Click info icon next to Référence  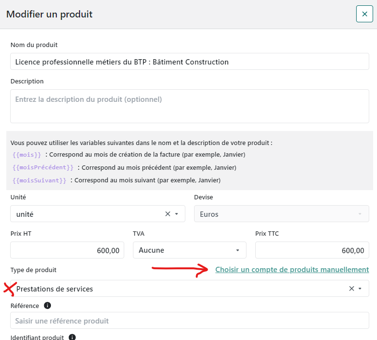[48, 306]
